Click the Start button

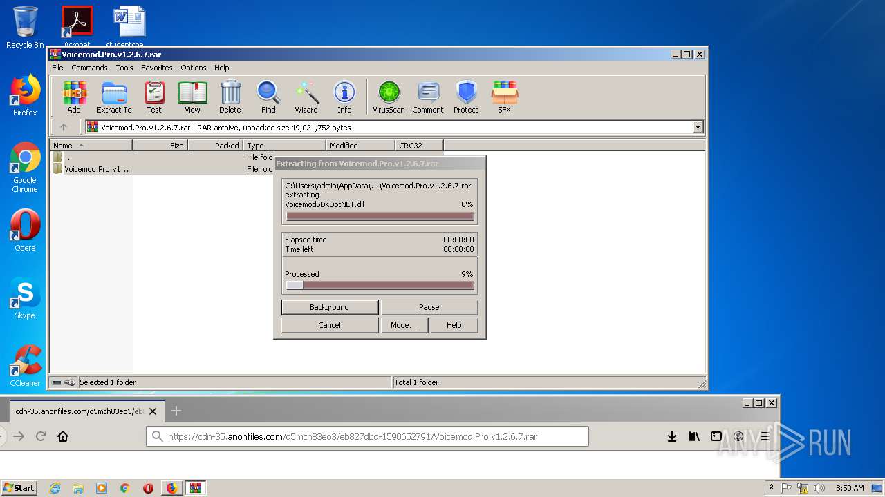[19, 488]
